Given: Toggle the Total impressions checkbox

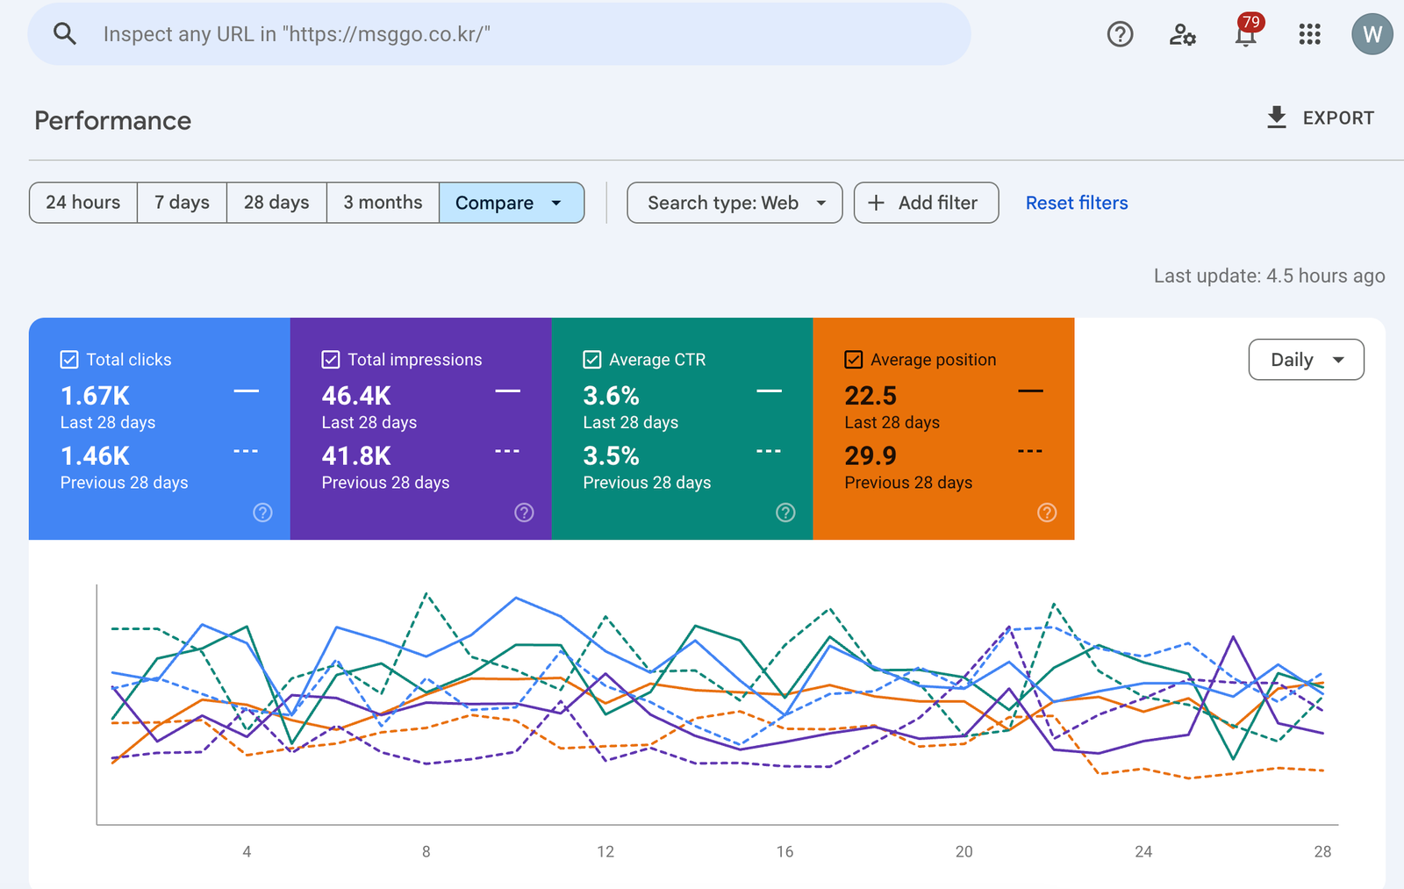Looking at the screenshot, I should point(331,360).
